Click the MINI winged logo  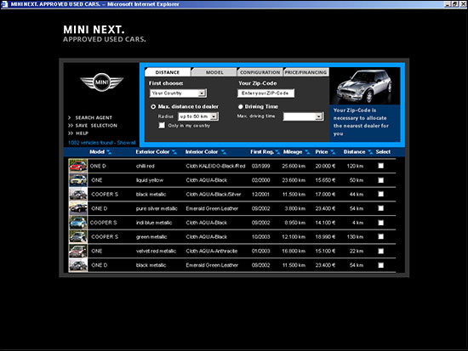(102, 82)
